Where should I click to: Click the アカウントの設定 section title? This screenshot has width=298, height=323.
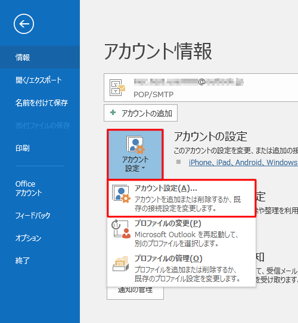pos(210,136)
